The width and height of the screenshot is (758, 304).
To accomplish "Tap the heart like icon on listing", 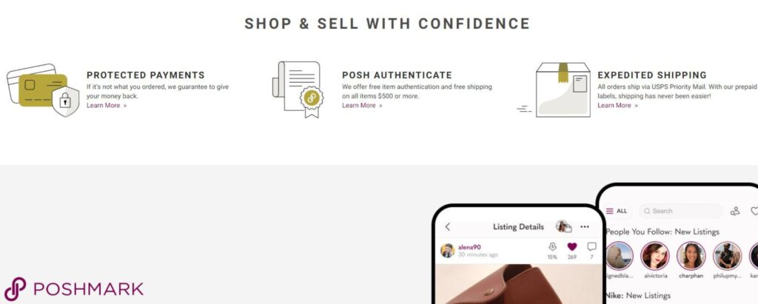I will click(x=572, y=247).
